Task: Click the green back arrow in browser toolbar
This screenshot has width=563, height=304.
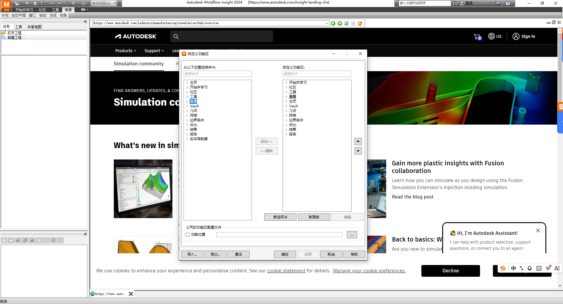Action: pyautogui.click(x=333, y=23)
